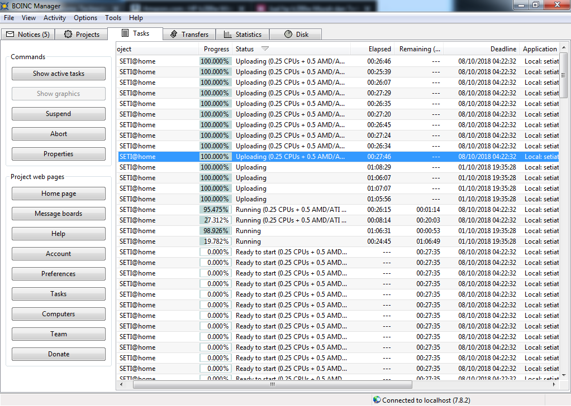The height and width of the screenshot is (406, 571).
Task: Click the Abort button
Action: coord(58,133)
